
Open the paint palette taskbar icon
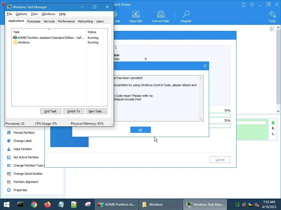(88, 205)
